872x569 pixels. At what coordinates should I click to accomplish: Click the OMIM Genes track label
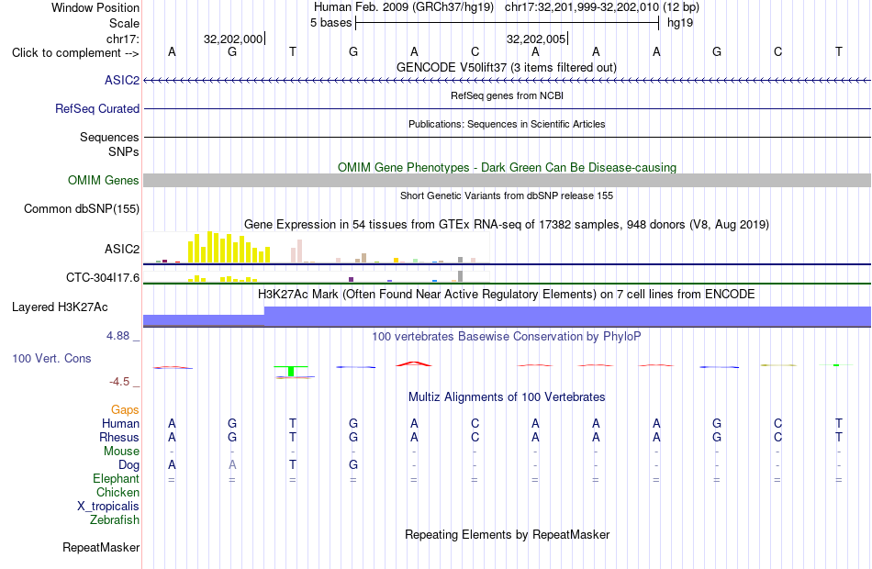point(104,180)
